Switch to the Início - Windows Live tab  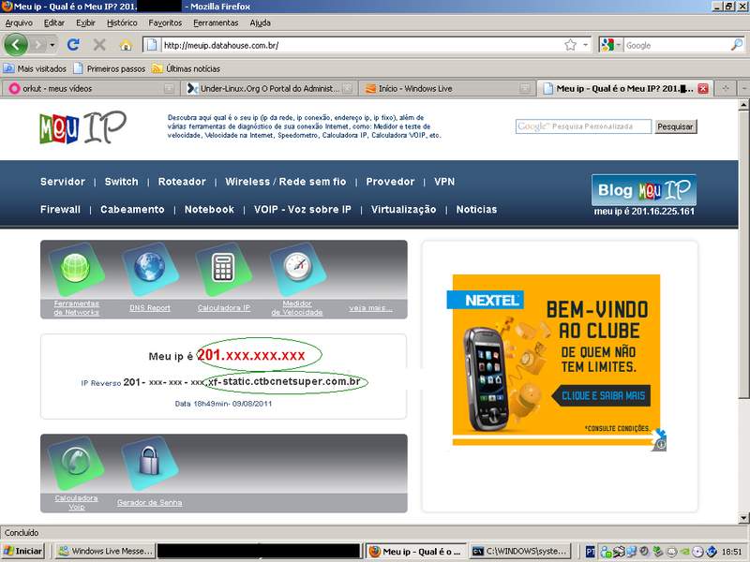pos(447,88)
